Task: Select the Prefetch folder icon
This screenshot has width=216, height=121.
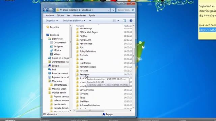Action: [x=77, y=55]
